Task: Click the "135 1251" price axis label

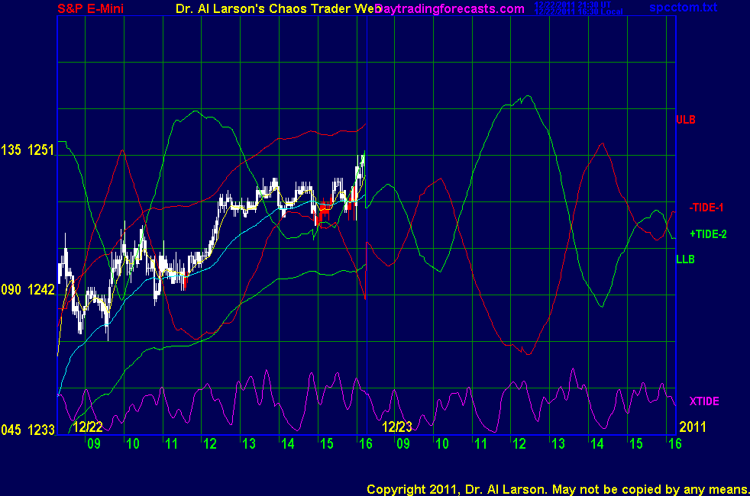Action: click(27, 150)
